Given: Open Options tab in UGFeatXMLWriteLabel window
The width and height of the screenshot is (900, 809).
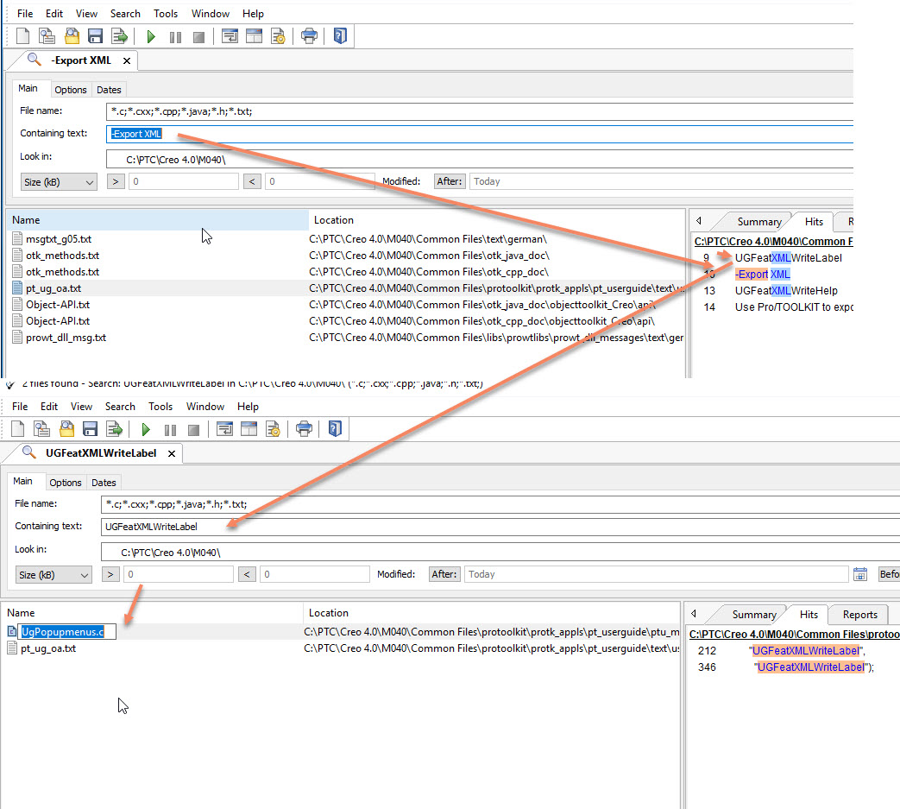Looking at the screenshot, I should (x=66, y=483).
